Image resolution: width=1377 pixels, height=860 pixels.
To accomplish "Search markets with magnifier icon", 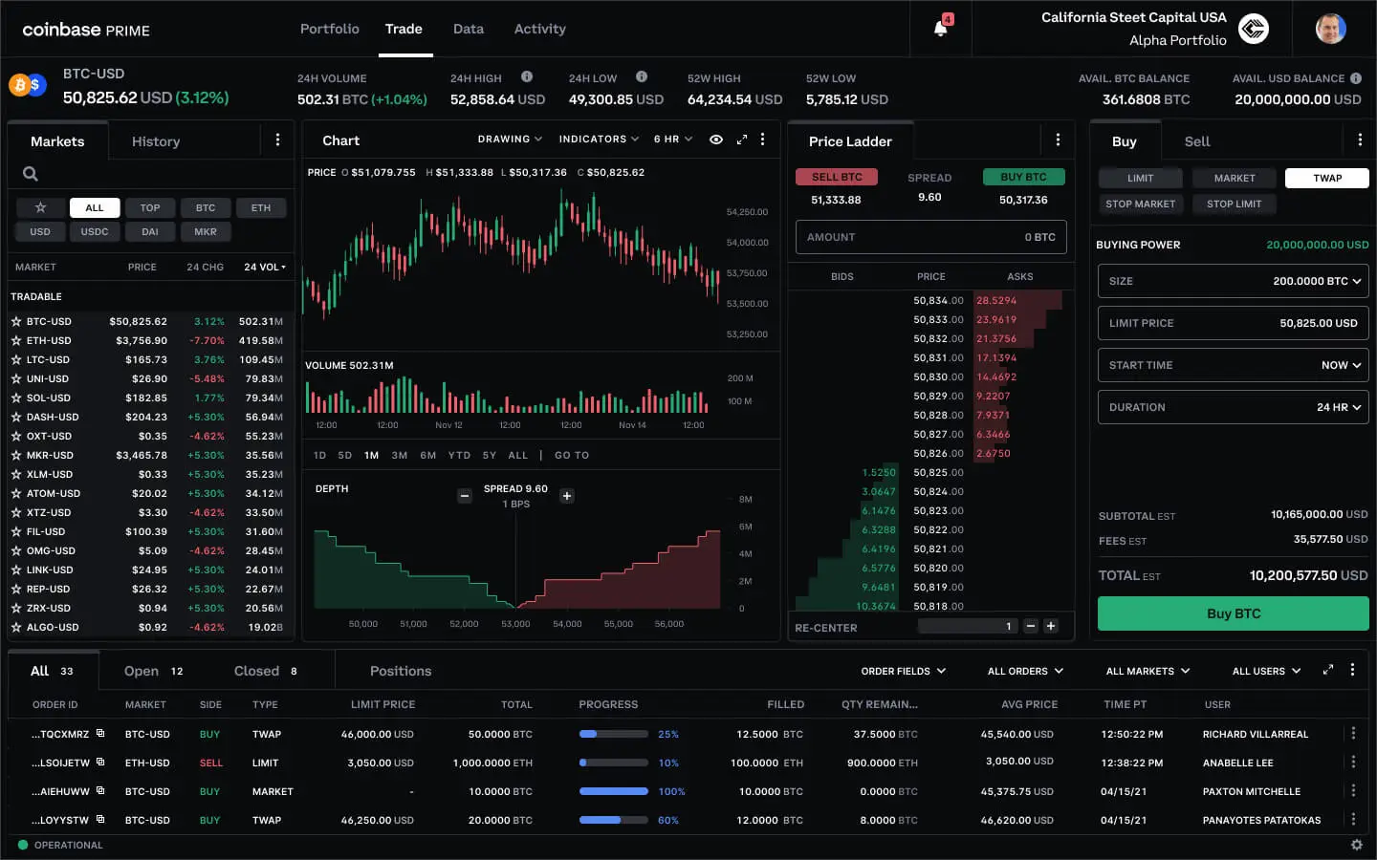I will [31, 174].
